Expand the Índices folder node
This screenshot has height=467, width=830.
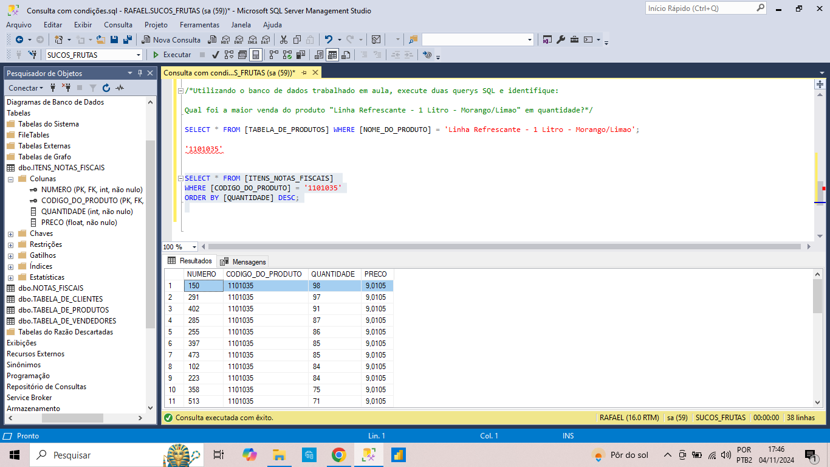click(x=10, y=266)
